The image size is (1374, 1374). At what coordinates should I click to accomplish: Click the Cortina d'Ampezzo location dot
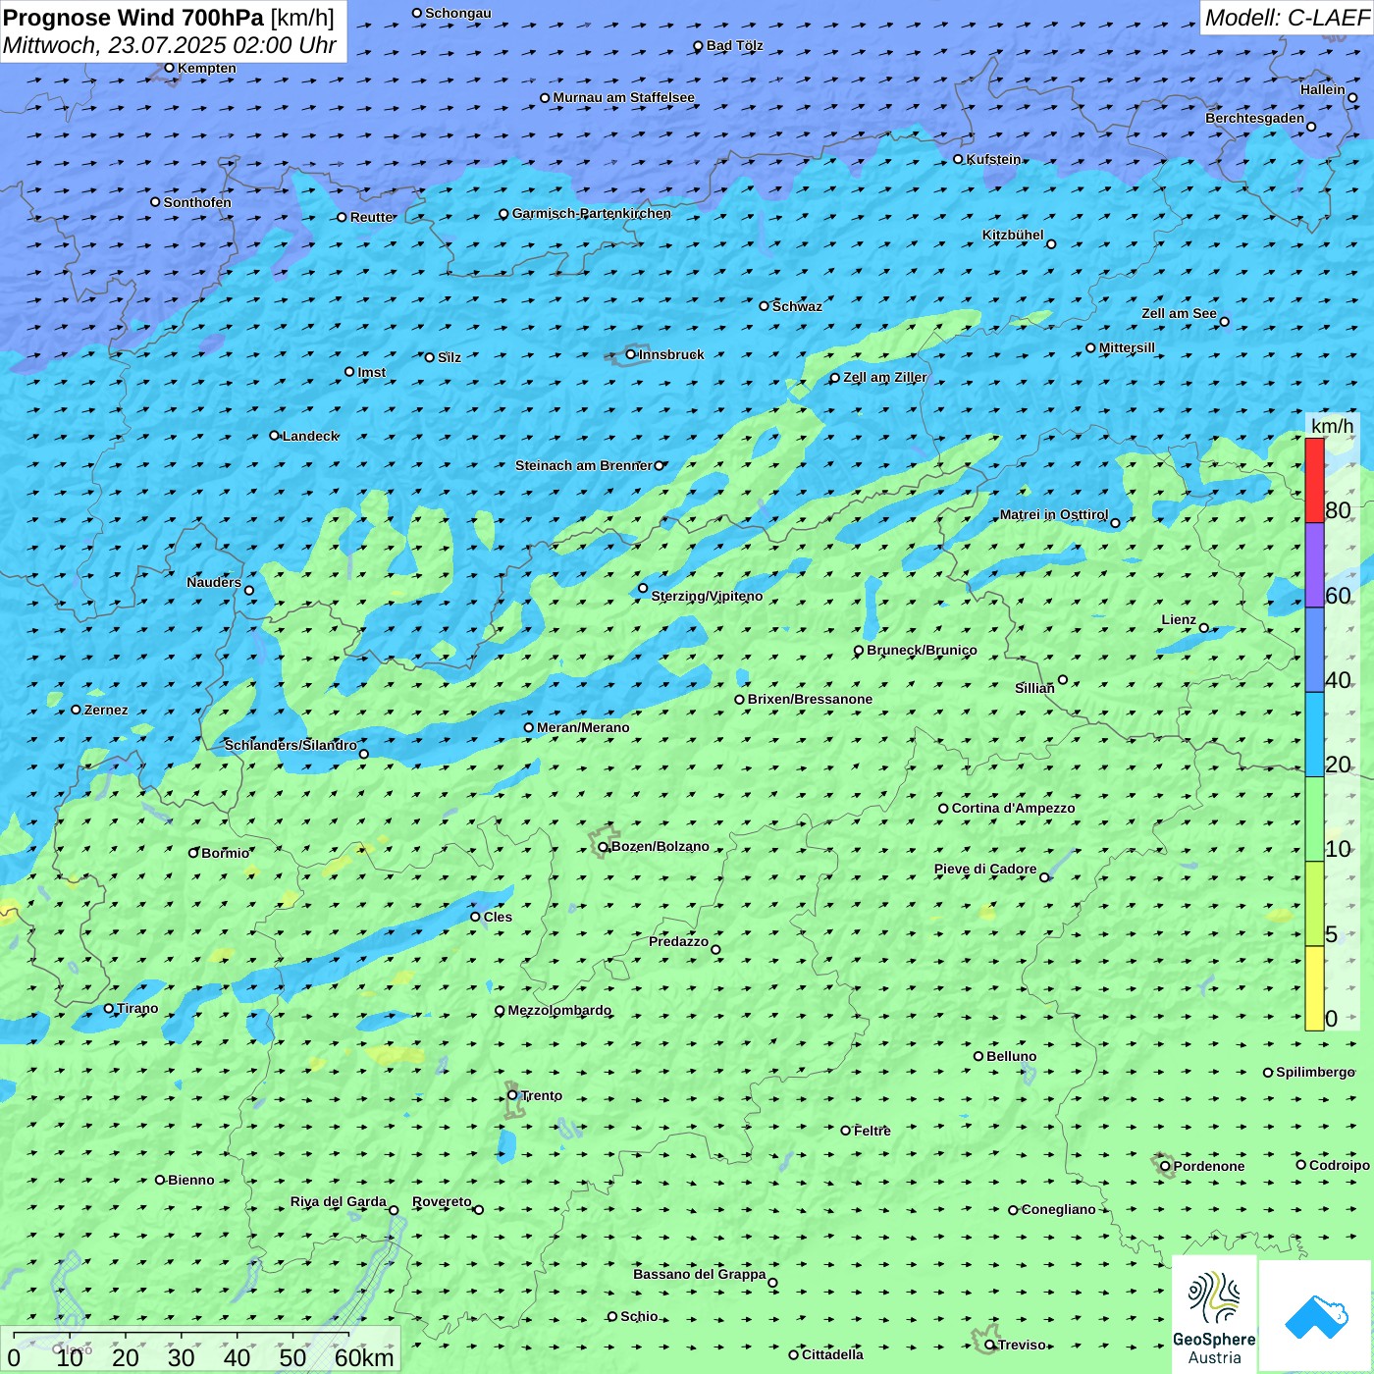943,809
